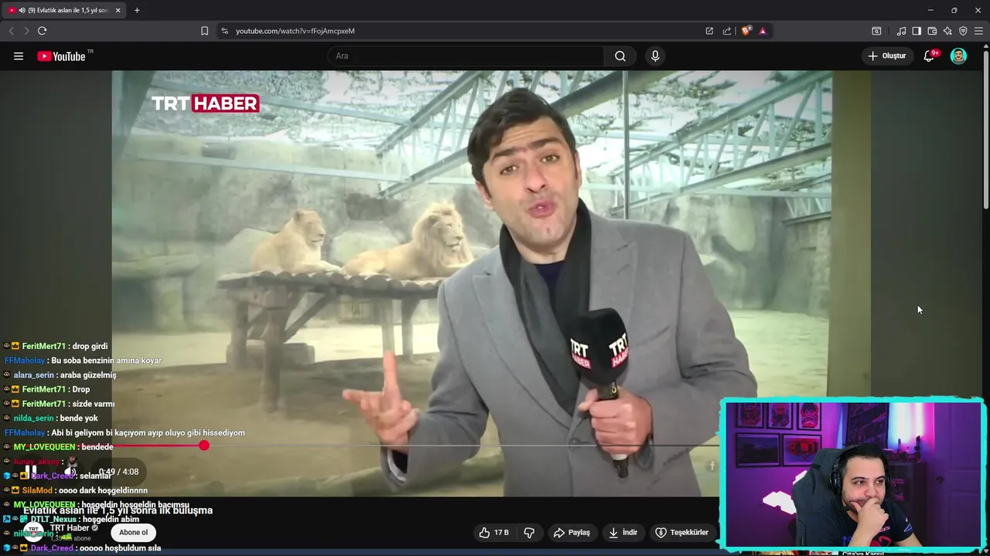Click chat message 'hoşgeldin abim'
This screenshot has height=556, width=990.
111,519
